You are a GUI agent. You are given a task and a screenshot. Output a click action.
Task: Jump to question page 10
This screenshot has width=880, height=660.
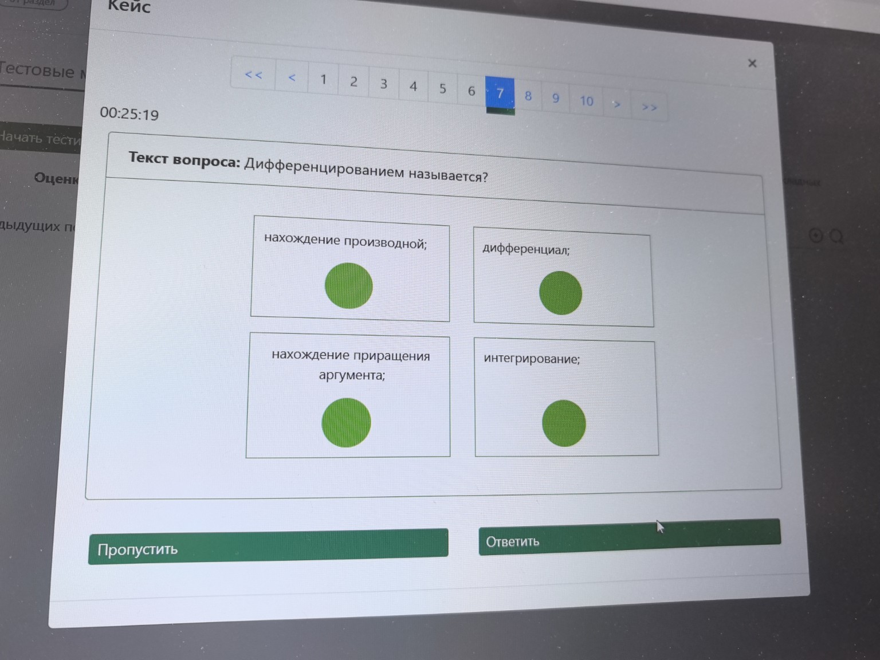click(586, 101)
